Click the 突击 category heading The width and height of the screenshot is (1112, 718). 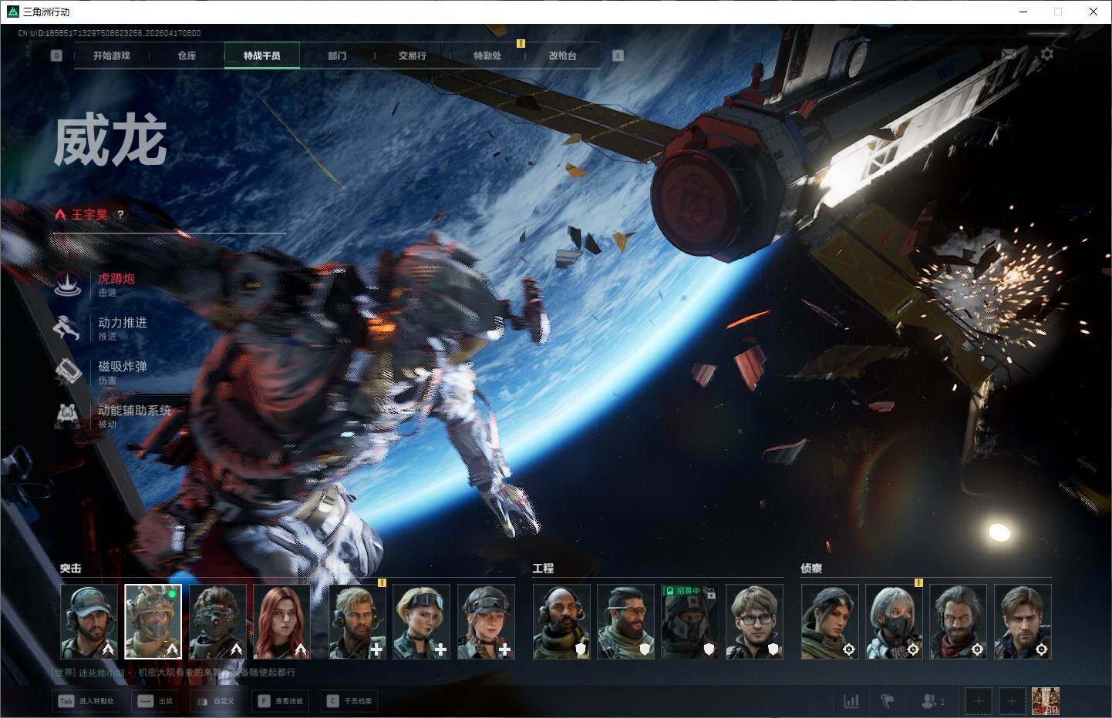(x=71, y=569)
